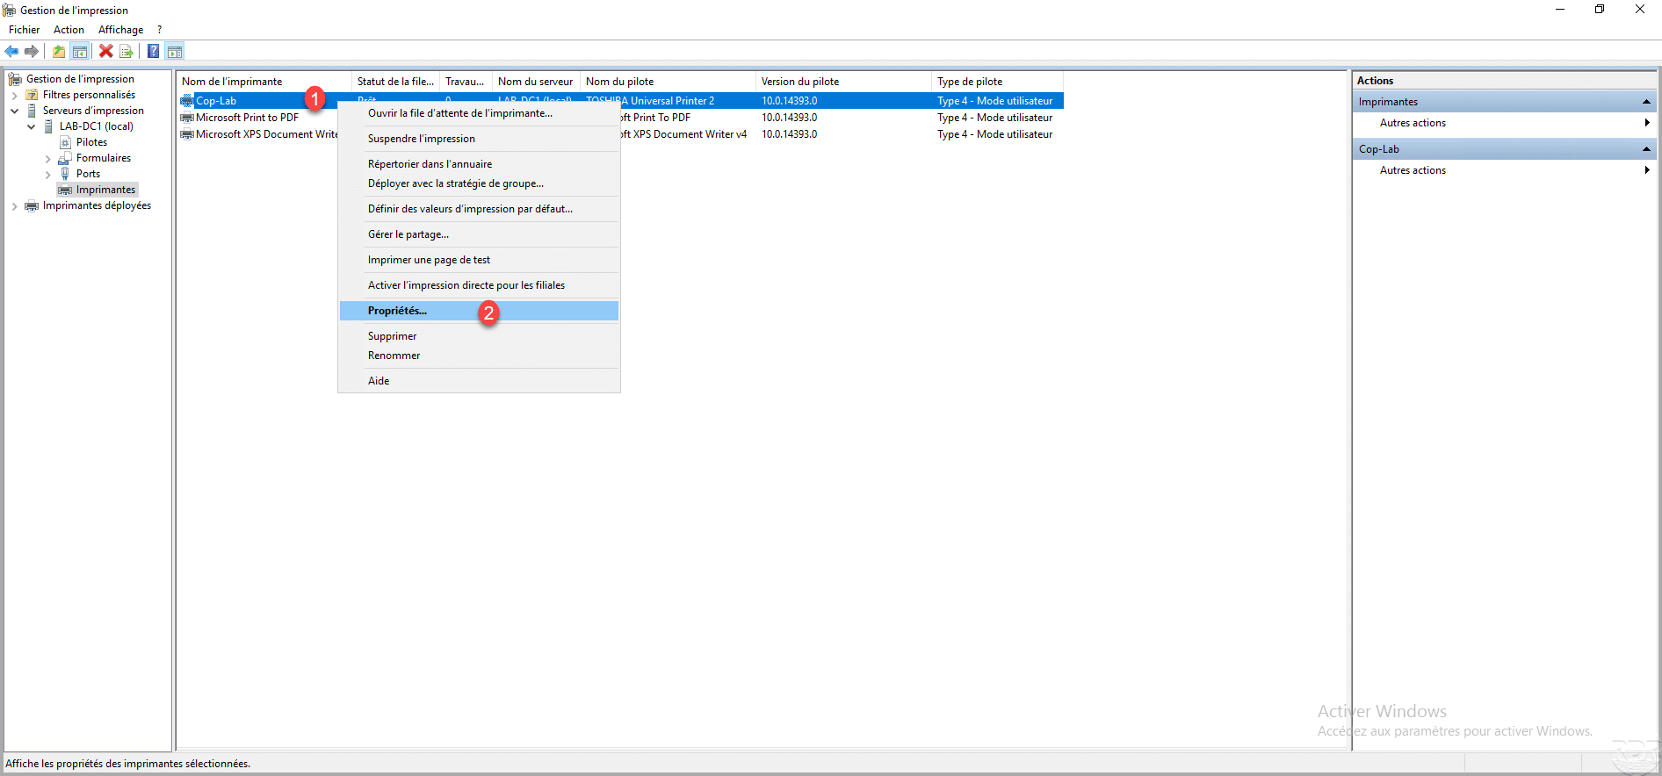Toggle the Show/Hide console tree icon
Viewport: 1662px width, 776px height.
click(x=80, y=52)
